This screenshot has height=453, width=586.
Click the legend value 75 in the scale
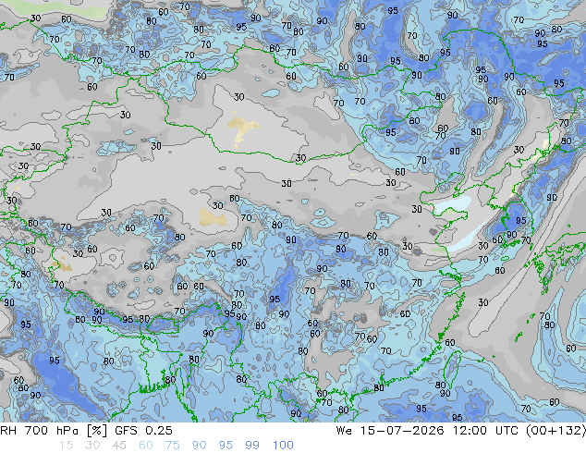click(x=172, y=446)
